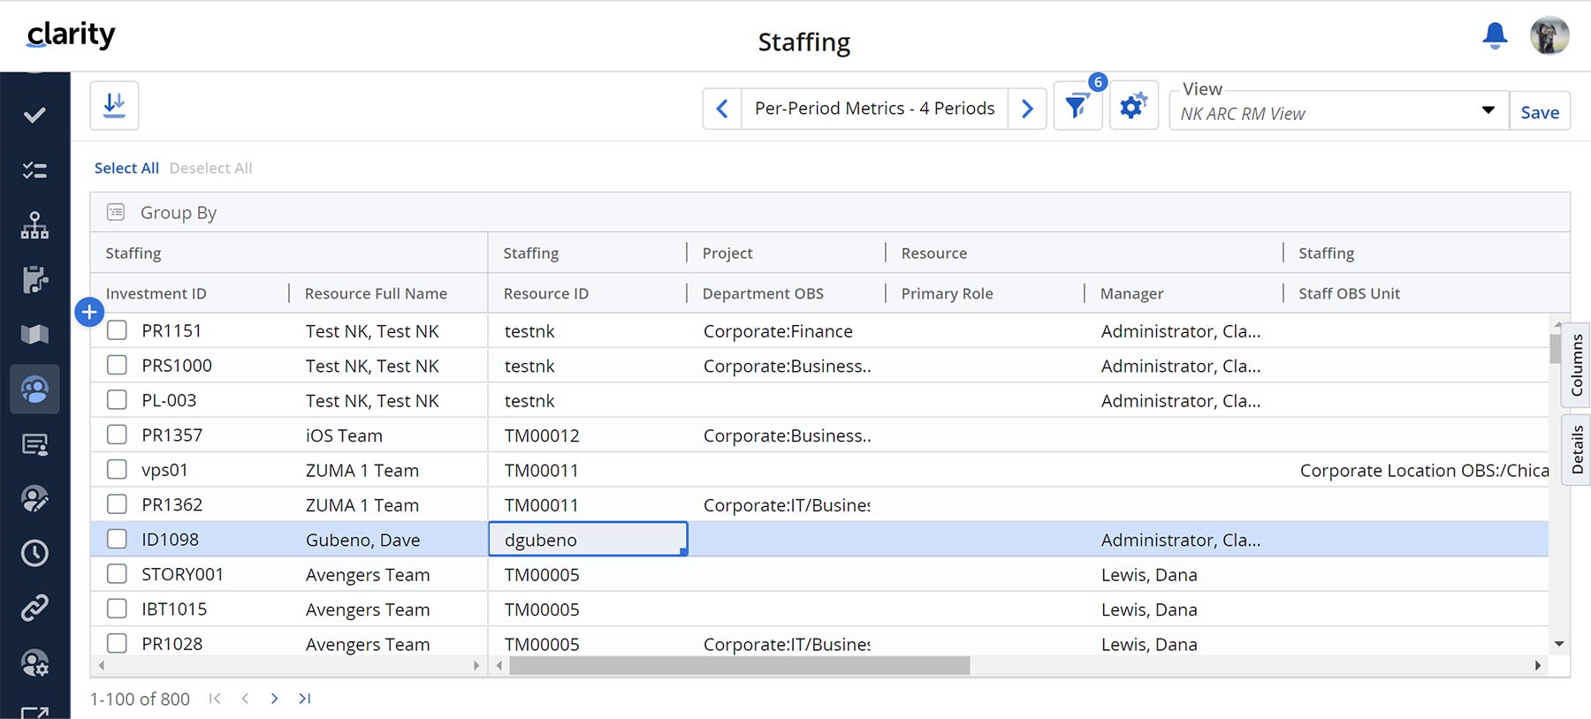Sort by the Investment ID column header
Image resolution: width=1591 pixels, height=719 pixels.
[x=156, y=293]
